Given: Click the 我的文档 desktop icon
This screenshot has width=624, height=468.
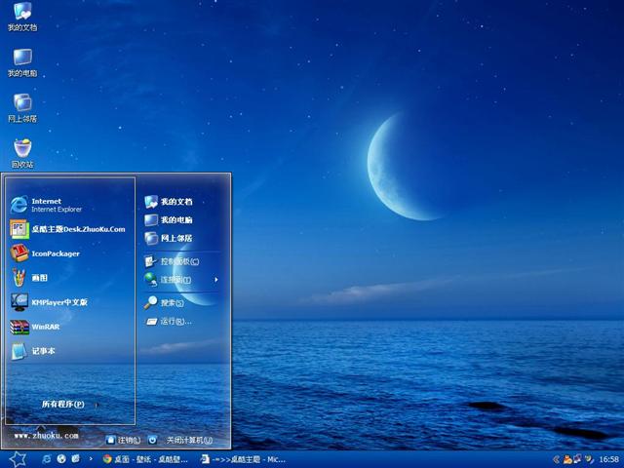Looking at the screenshot, I should click(x=21, y=16).
